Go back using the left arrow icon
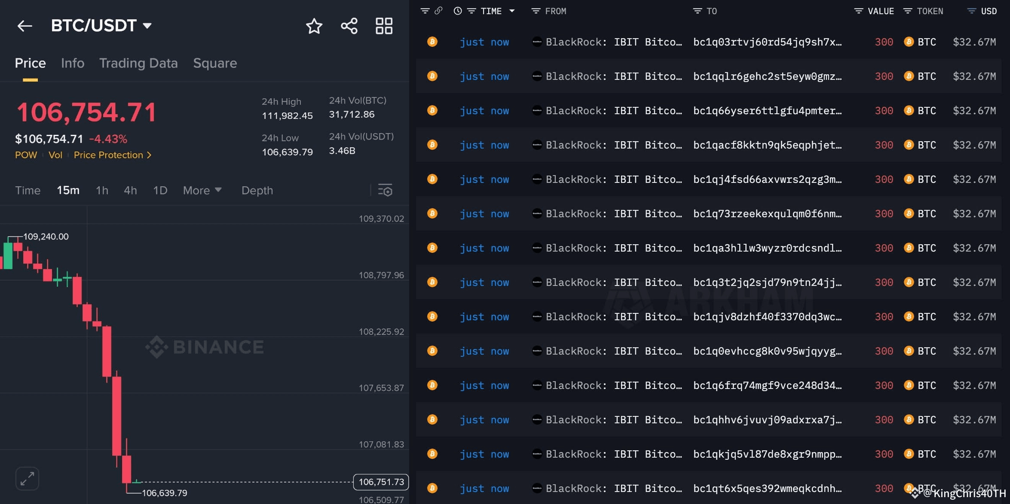Image resolution: width=1010 pixels, height=504 pixels. [x=24, y=26]
